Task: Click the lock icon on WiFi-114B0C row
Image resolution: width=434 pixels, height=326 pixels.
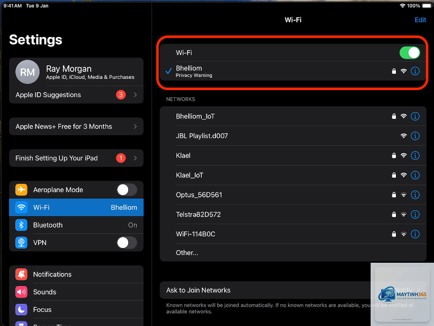Action: pos(394,234)
